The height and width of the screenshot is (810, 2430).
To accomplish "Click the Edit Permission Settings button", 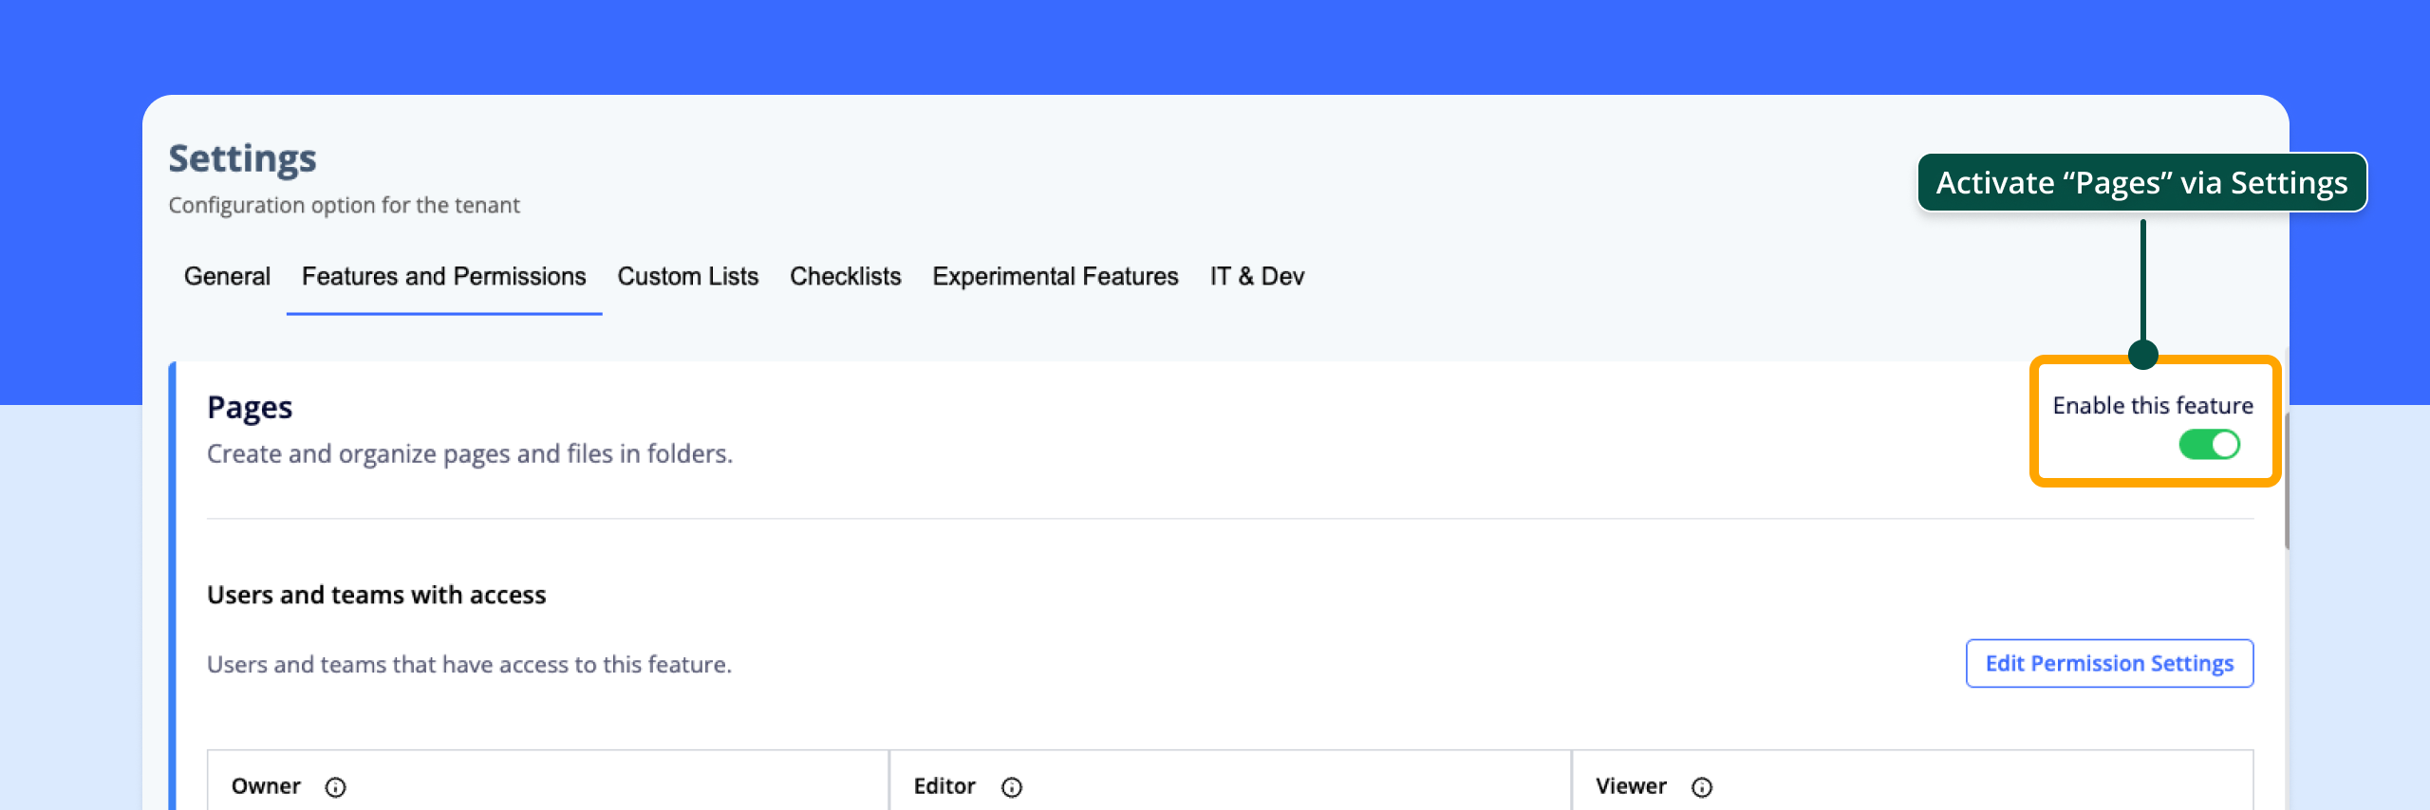I will pos(2109,664).
